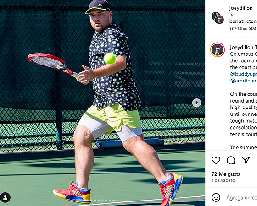Click the tennis player photo
Viewport: 257px width, 206px height.
click(x=102, y=103)
